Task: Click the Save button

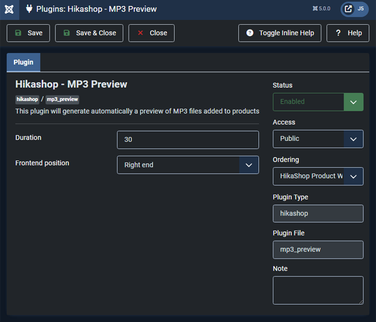Action: [28, 33]
